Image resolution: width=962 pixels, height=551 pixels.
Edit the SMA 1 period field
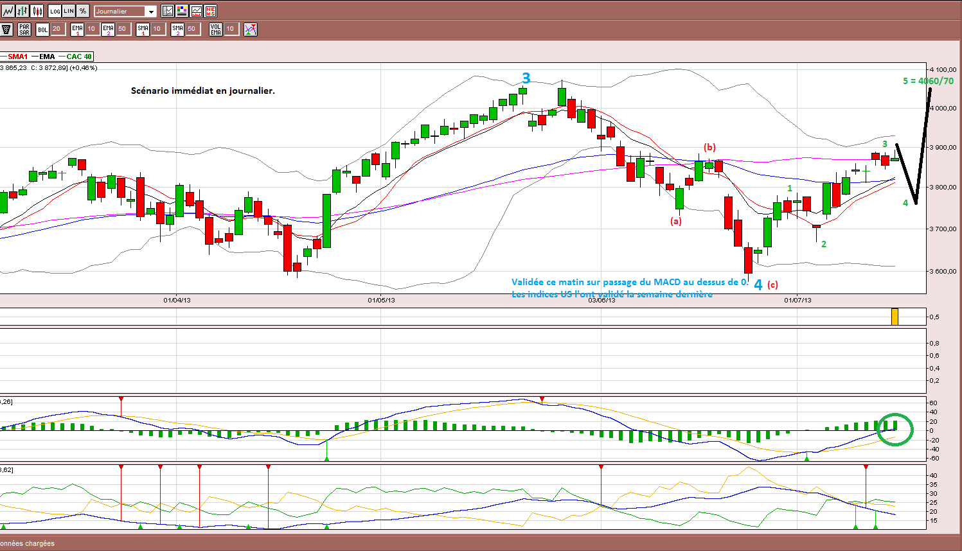coord(157,30)
